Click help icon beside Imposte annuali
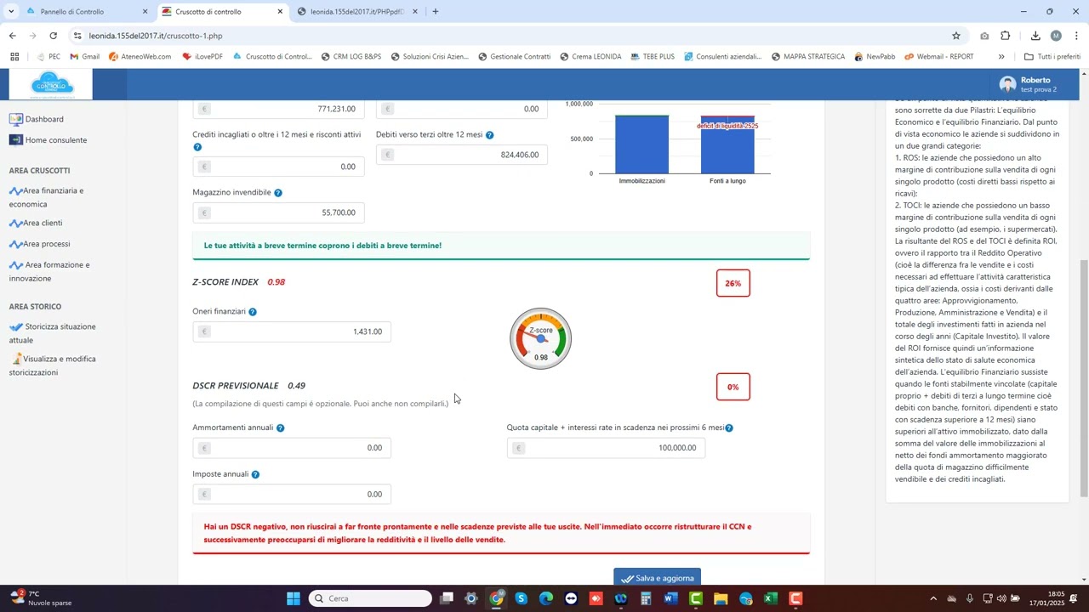Image resolution: width=1089 pixels, height=612 pixels. click(x=255, y=474)
